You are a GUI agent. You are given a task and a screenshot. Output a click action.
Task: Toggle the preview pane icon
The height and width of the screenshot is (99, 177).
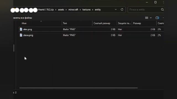(157, 18)
